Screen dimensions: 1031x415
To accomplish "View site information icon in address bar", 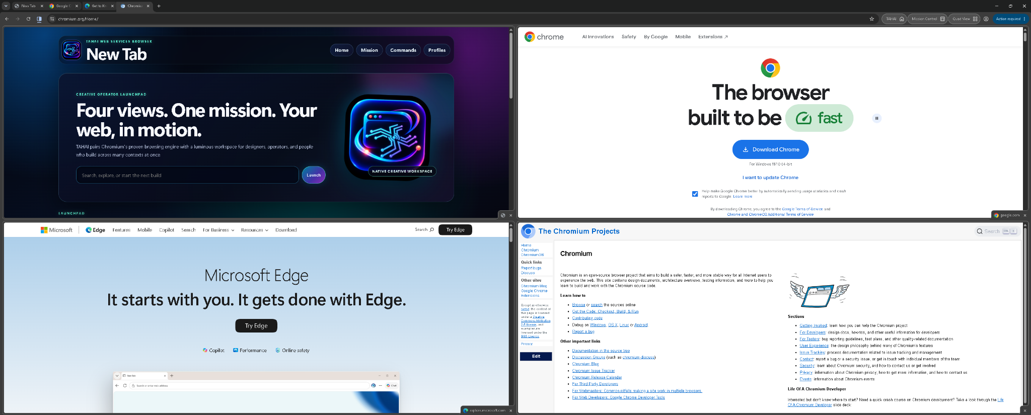I will coord(52,19).
